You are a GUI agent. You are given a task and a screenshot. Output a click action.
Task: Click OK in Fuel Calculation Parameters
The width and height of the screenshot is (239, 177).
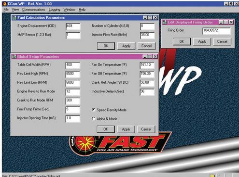click(106, 46)
